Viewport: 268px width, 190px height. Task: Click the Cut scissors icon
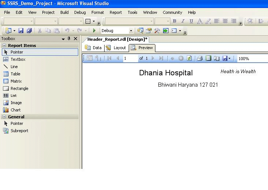[39, 31]
